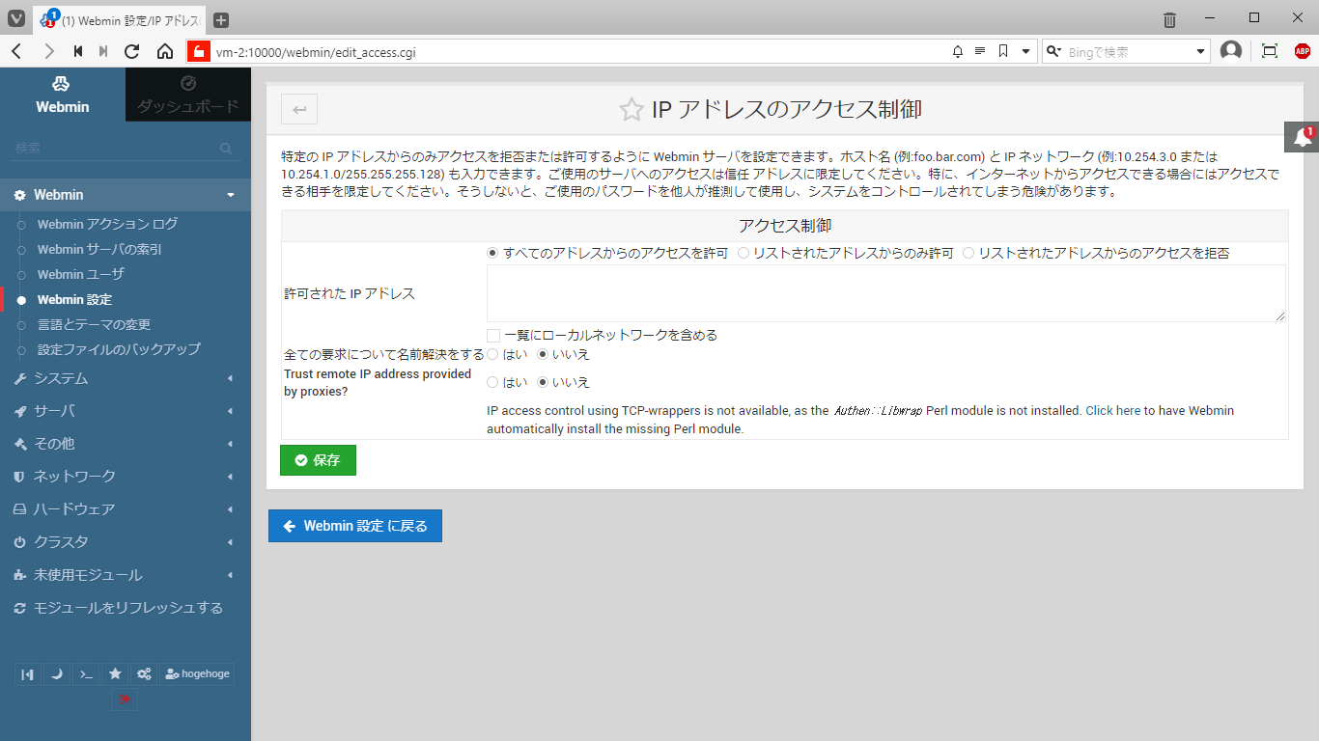1319x741 pixels.
Task: Open a new browser tab
Action: [x=221, y=19]
